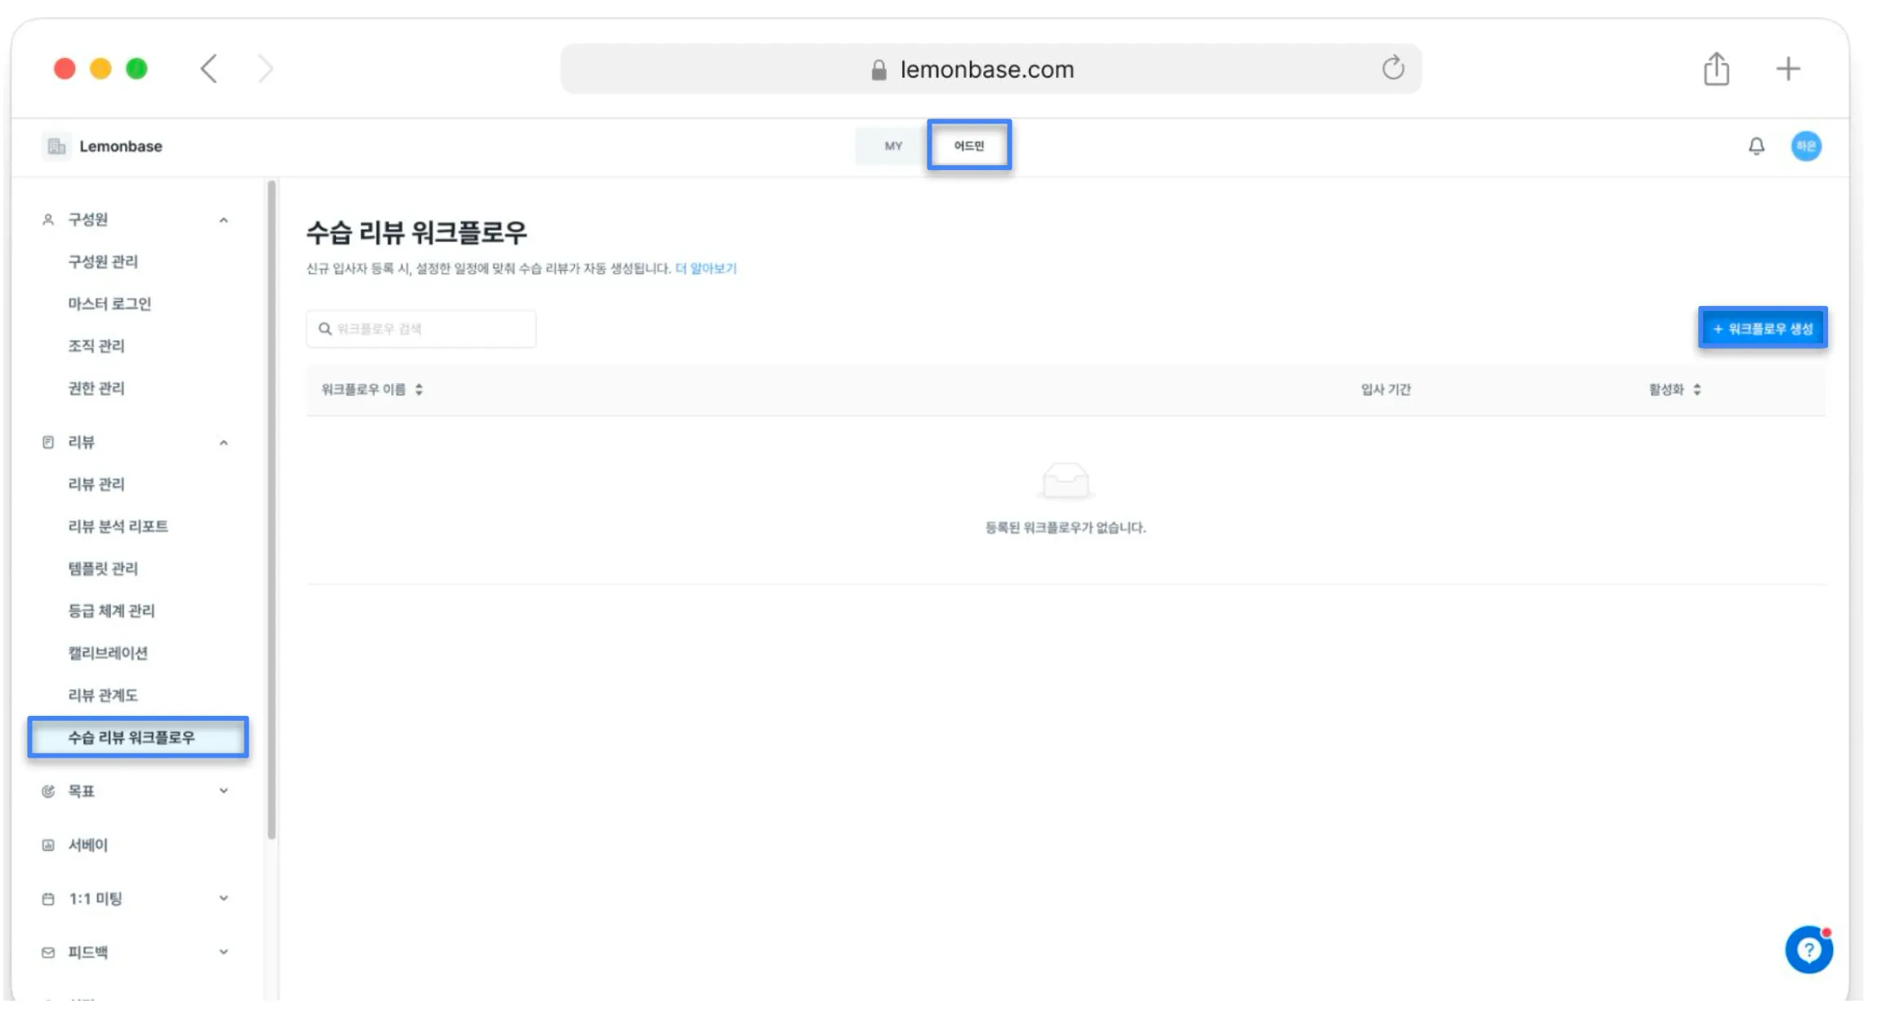Expand the 목표 section
Screen dimensions: 1878x1013
(x=223, y=791)
